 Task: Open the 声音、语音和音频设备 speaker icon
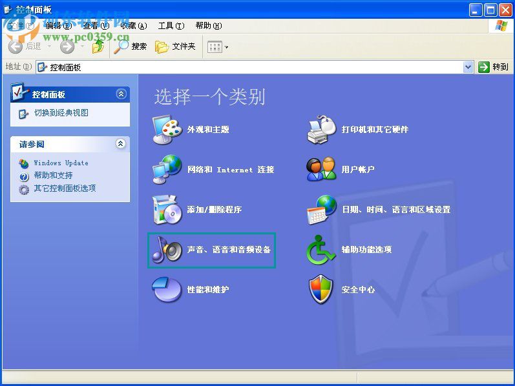click(x=167, y=250)
